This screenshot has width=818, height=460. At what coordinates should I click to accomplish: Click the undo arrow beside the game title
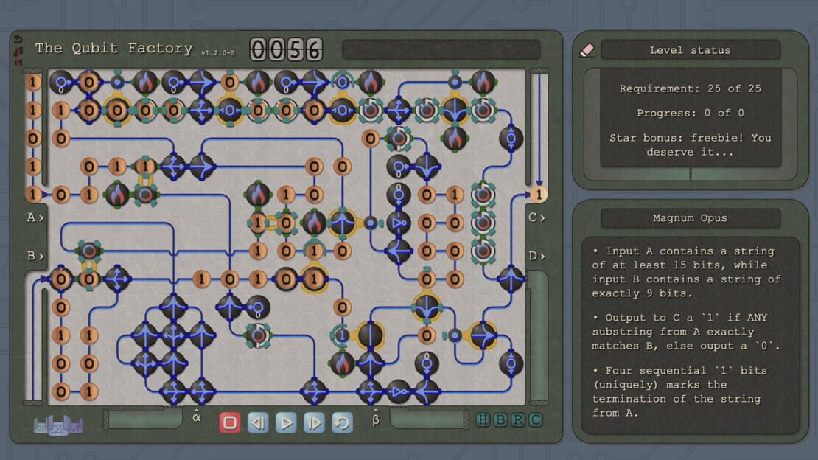[x=18, y=40]
